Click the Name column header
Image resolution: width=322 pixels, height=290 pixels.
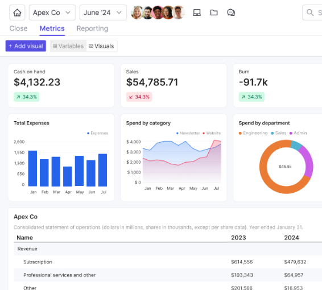click(x=24, y=238)
